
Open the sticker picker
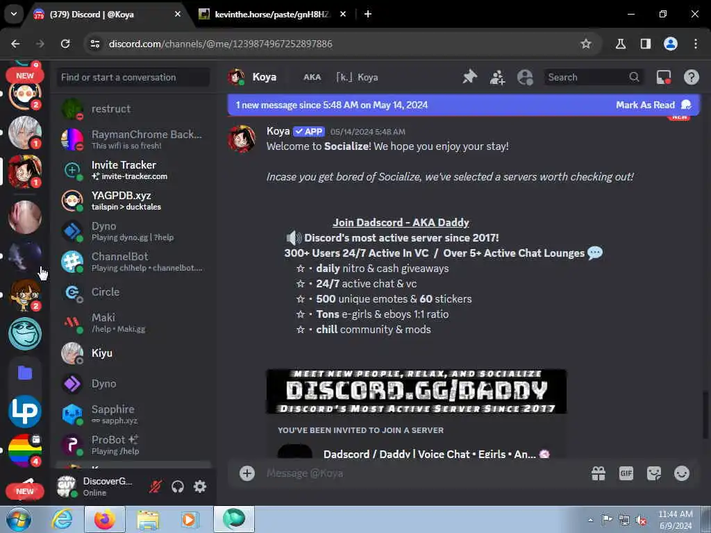(x=654, y=473)
